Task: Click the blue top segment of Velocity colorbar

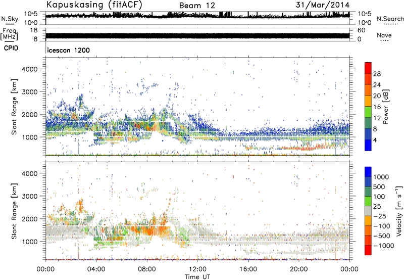Action: (x=368, y=172)
